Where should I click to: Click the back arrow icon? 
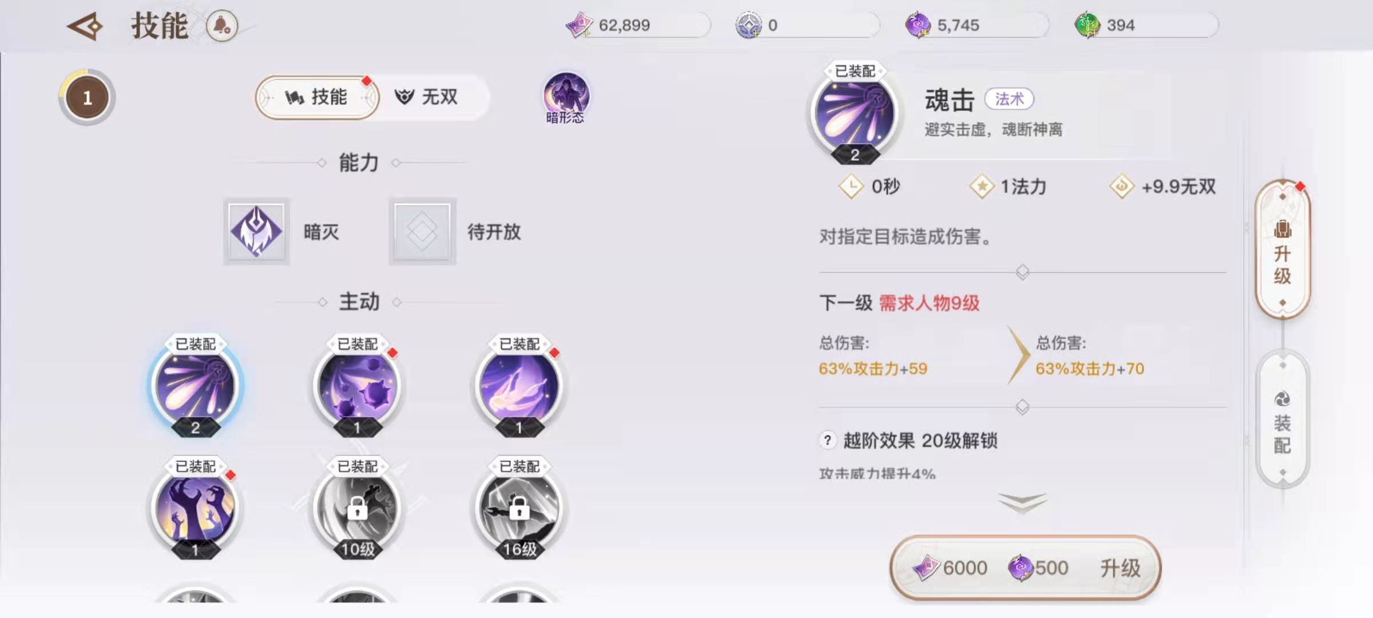tap(85, 26)
